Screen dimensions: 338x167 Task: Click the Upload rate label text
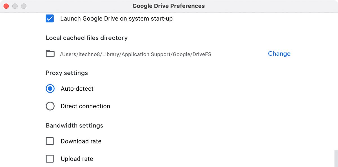click(x=77, y=159)
